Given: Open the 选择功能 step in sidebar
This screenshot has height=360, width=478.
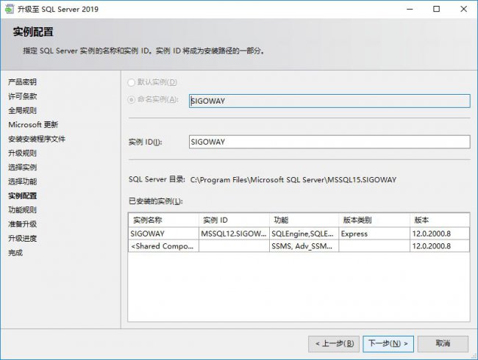Looking at the screenshot, I should tap(23, 181).
